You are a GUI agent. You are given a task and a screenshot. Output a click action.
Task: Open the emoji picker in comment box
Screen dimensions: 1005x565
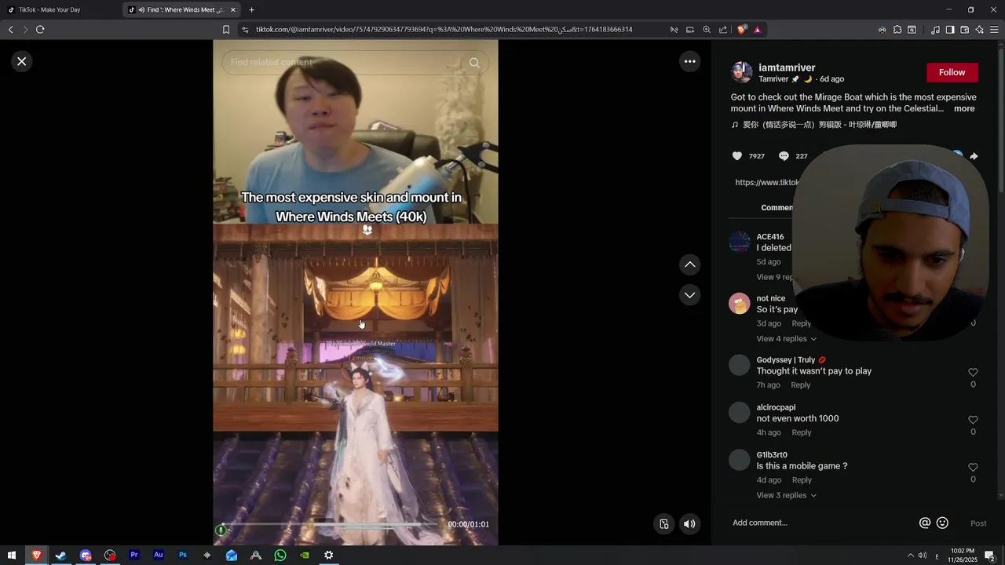tap(942, 523)
